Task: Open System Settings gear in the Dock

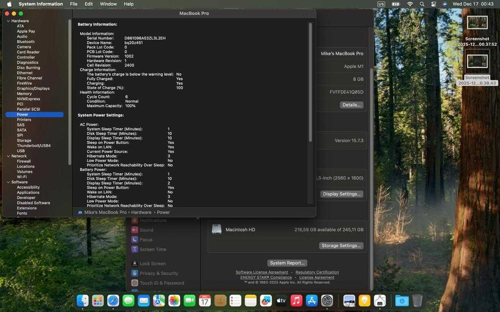Action: (327, 301)
